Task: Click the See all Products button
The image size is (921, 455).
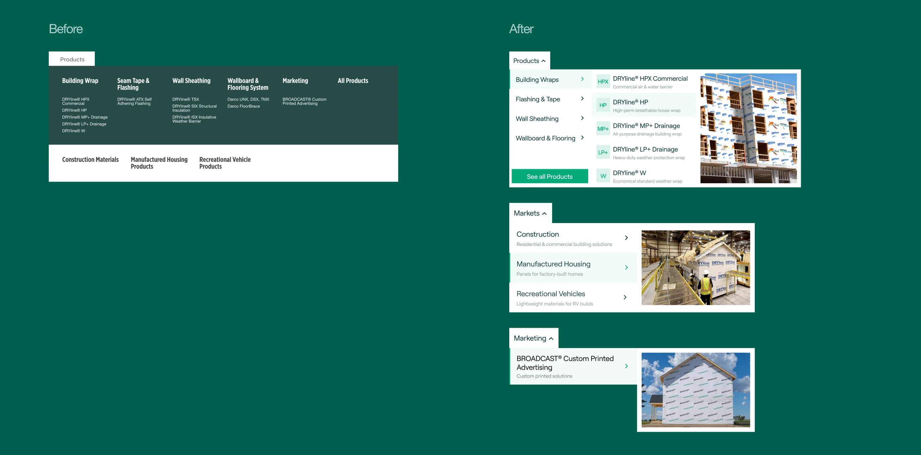Action: 550,176
